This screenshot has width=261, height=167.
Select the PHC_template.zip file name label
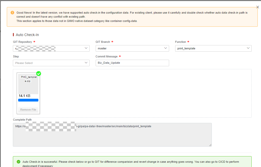(28, 79)
